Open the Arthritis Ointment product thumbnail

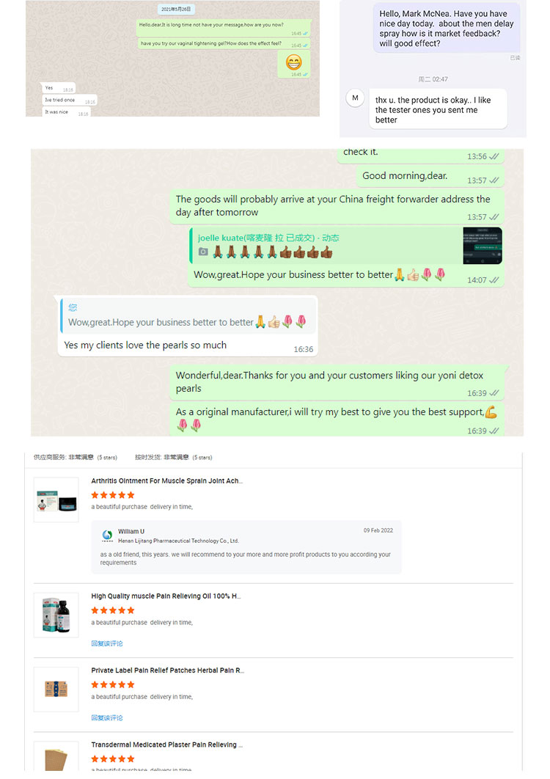click(56, 500)
